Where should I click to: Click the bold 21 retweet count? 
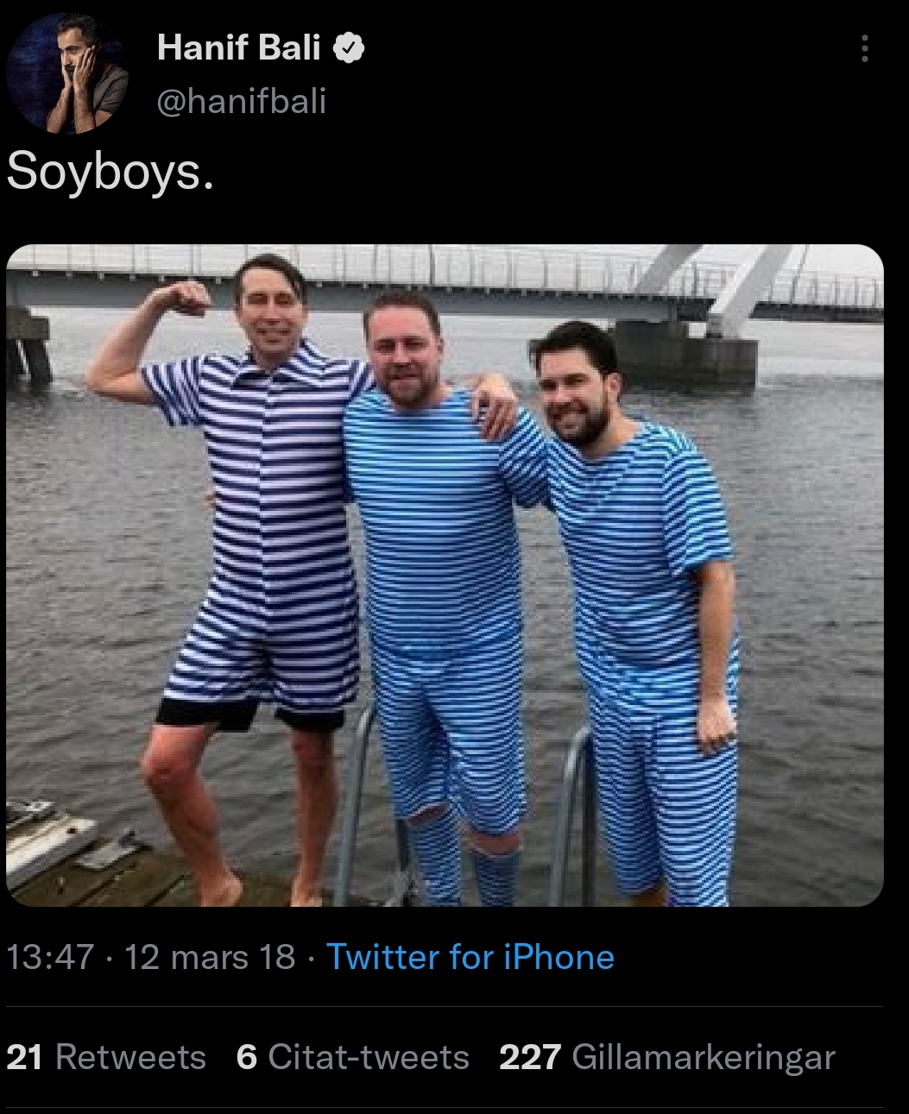(24, 1057)
